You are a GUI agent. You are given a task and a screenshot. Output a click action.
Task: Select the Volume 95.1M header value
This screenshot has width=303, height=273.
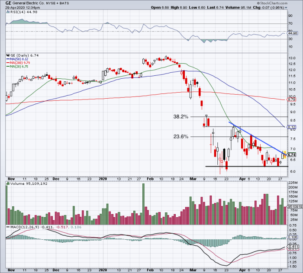click(238, 7)
